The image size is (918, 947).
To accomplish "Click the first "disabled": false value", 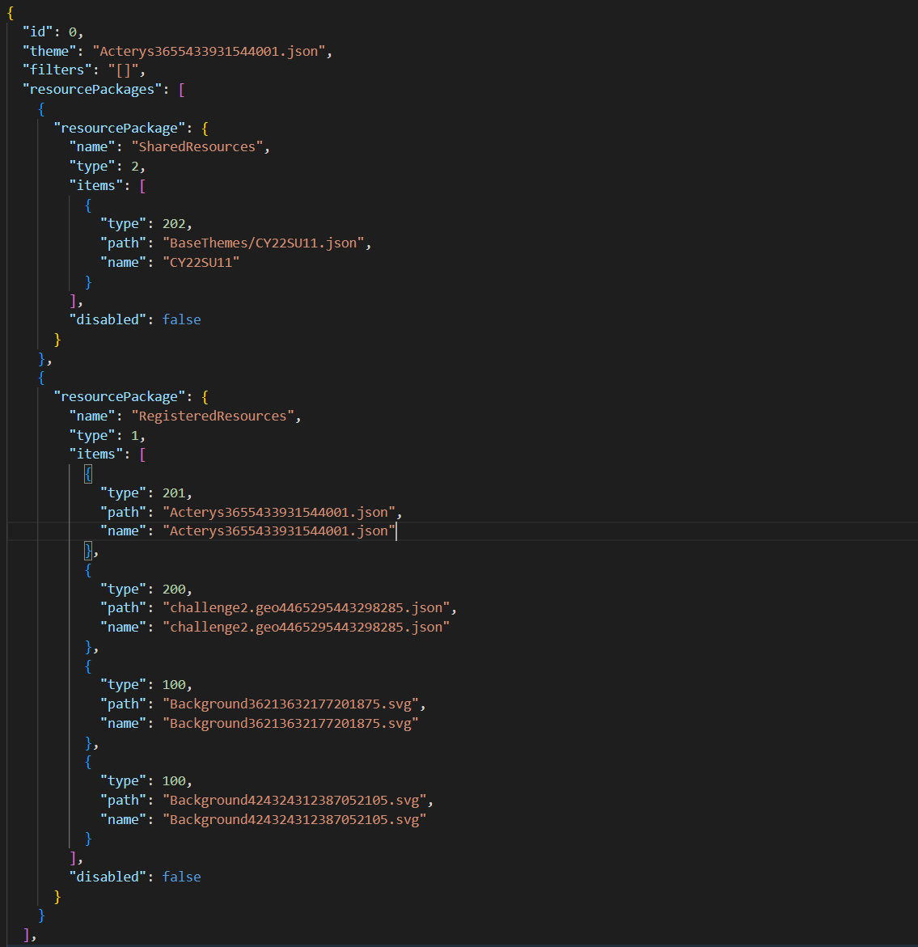I will tap(181, 319).
